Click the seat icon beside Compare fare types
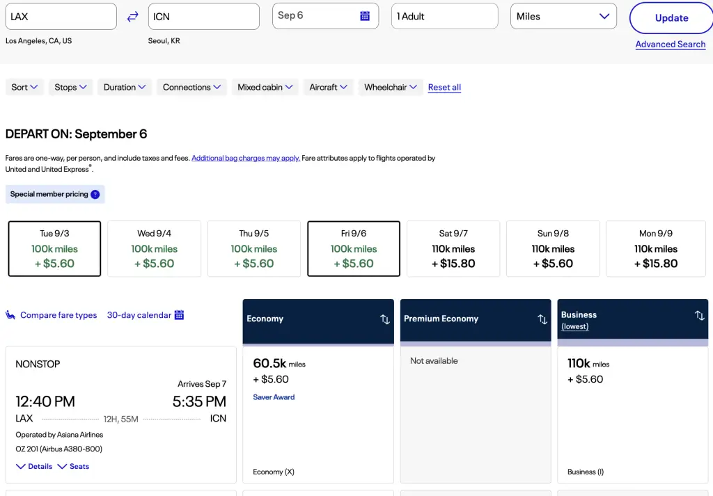The image size is (713, 496). (x=10, y=315)
